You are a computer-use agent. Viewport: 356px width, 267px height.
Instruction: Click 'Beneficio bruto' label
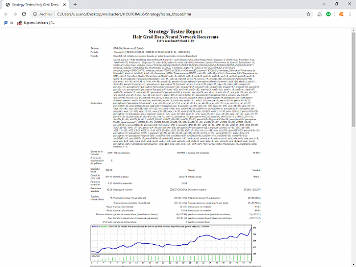pos(121,176)
